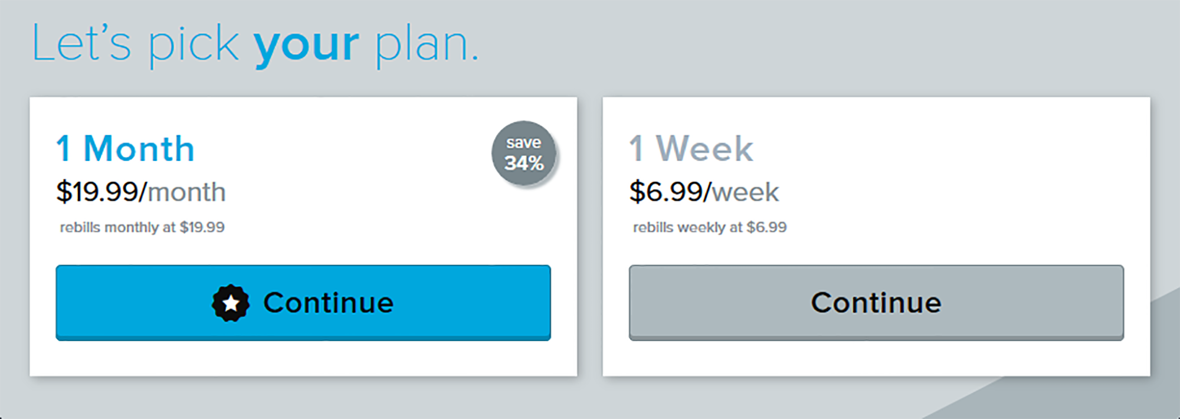Click the rebills monthly at $19.99 note
Image resolution: width=1180 pixels, height=419 pixels.
point(142,228)
